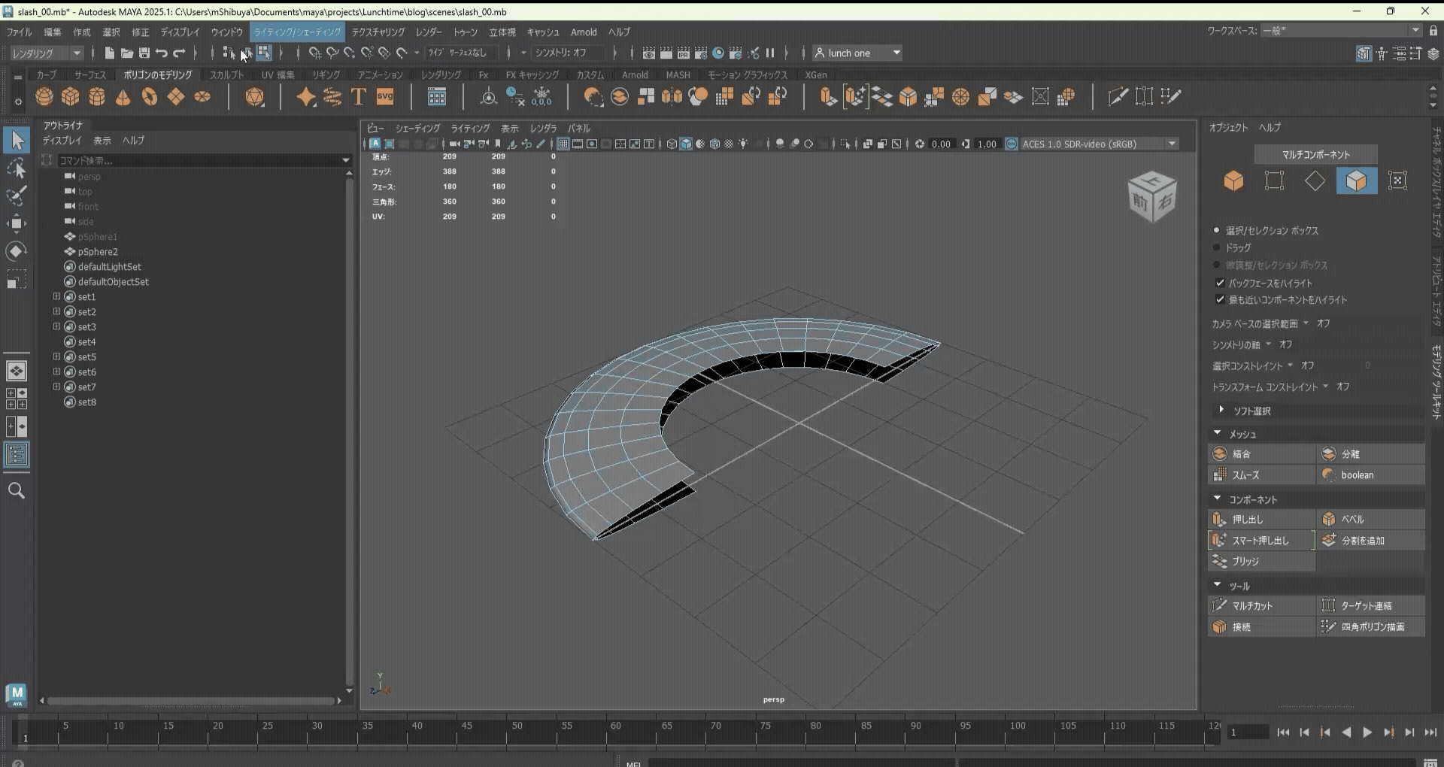Select the drag selection radio button

coord(1217,247)
